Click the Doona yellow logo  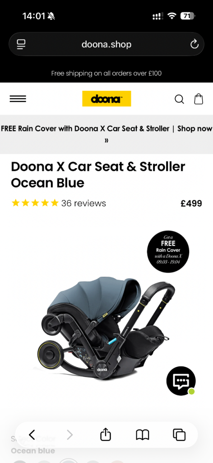pyautogui.click(x=106, y=99)
